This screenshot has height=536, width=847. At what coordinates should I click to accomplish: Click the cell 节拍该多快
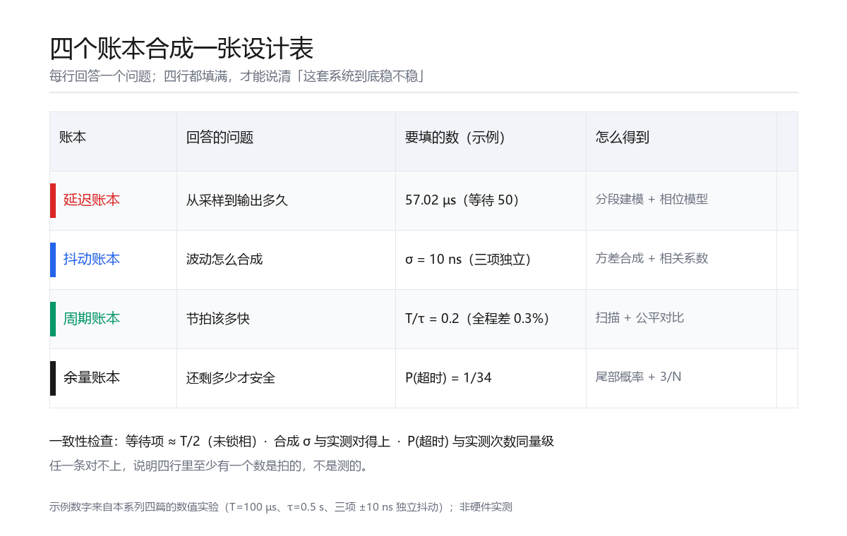click(218, 319)
